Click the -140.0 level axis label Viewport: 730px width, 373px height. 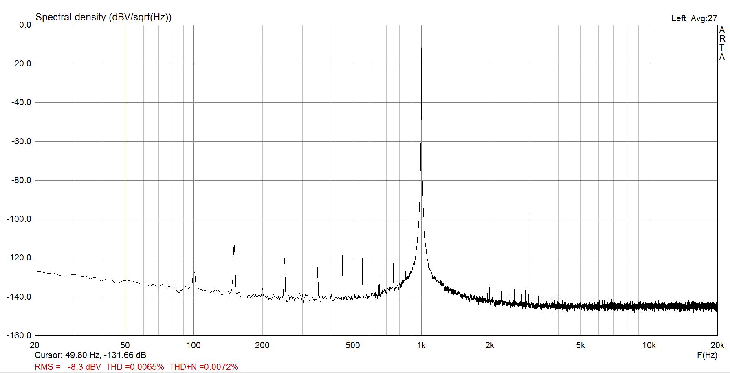point(19,297)
